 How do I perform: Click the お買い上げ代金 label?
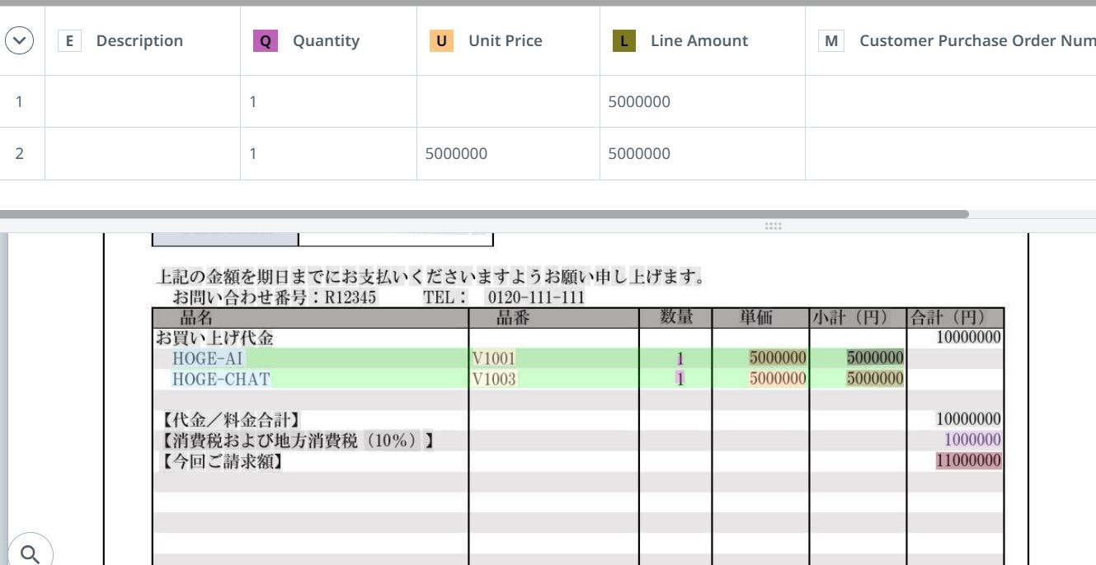214,338
